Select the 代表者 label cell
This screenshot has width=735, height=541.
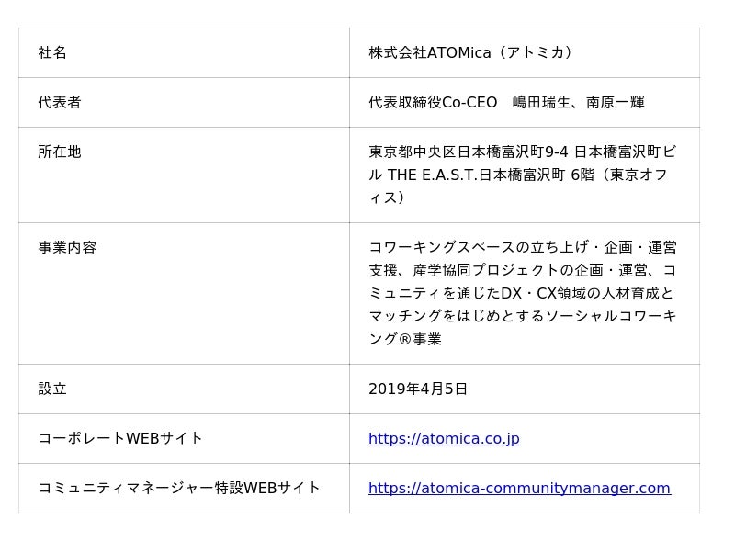pos(184,102)
